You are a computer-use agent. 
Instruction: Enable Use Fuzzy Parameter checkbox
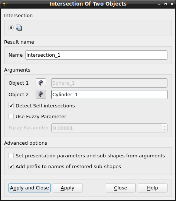11,116
